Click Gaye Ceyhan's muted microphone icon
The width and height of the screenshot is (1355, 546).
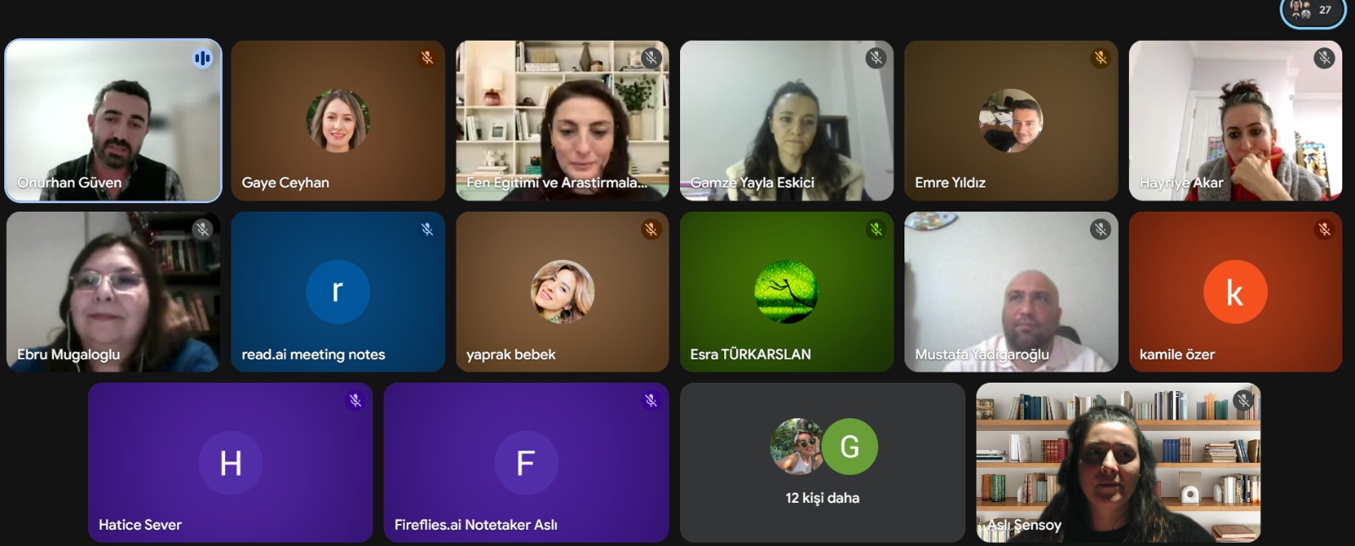coord(427,58)
